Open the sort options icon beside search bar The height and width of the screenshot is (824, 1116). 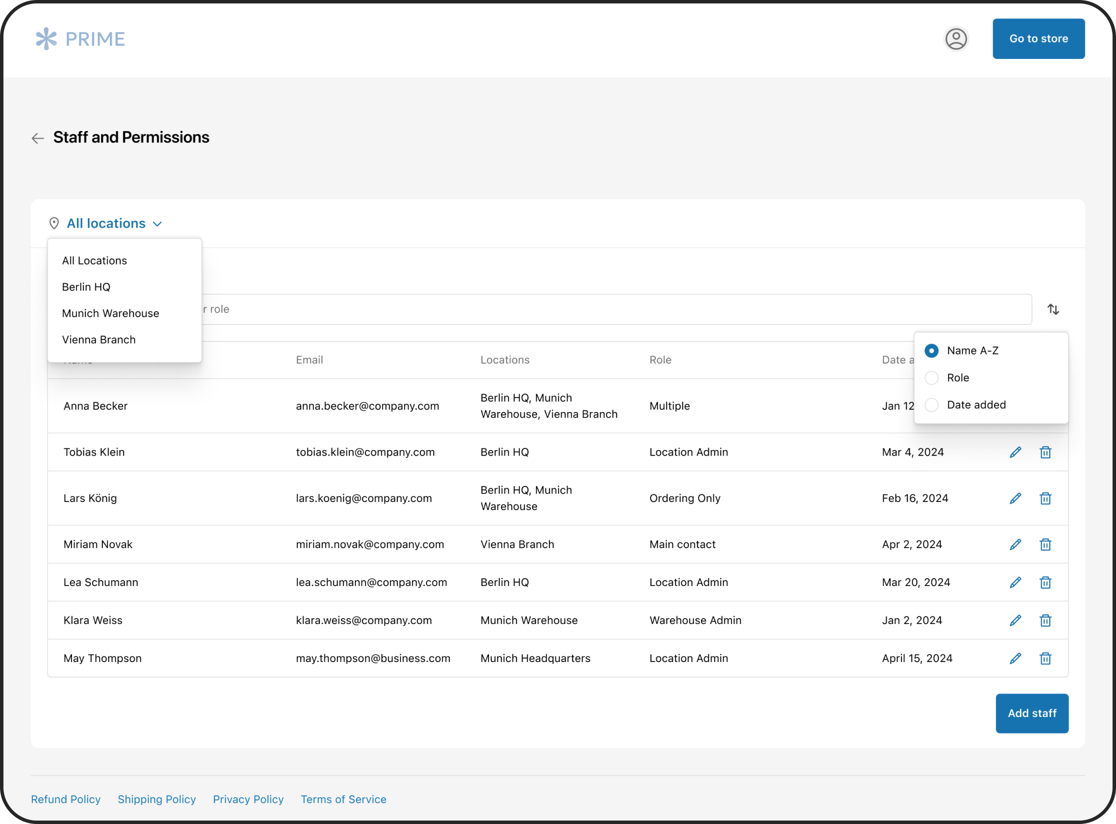coord(1053,309)
